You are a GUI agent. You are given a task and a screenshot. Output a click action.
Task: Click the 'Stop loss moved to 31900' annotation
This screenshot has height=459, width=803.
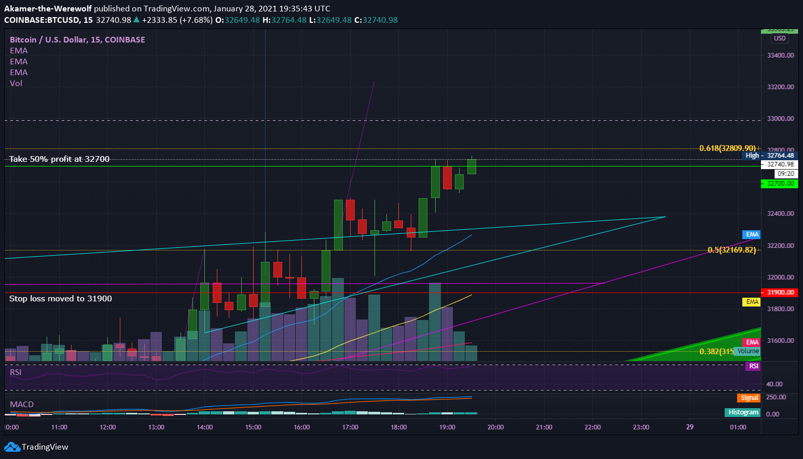pyautogui.click(x=61, y=299)
